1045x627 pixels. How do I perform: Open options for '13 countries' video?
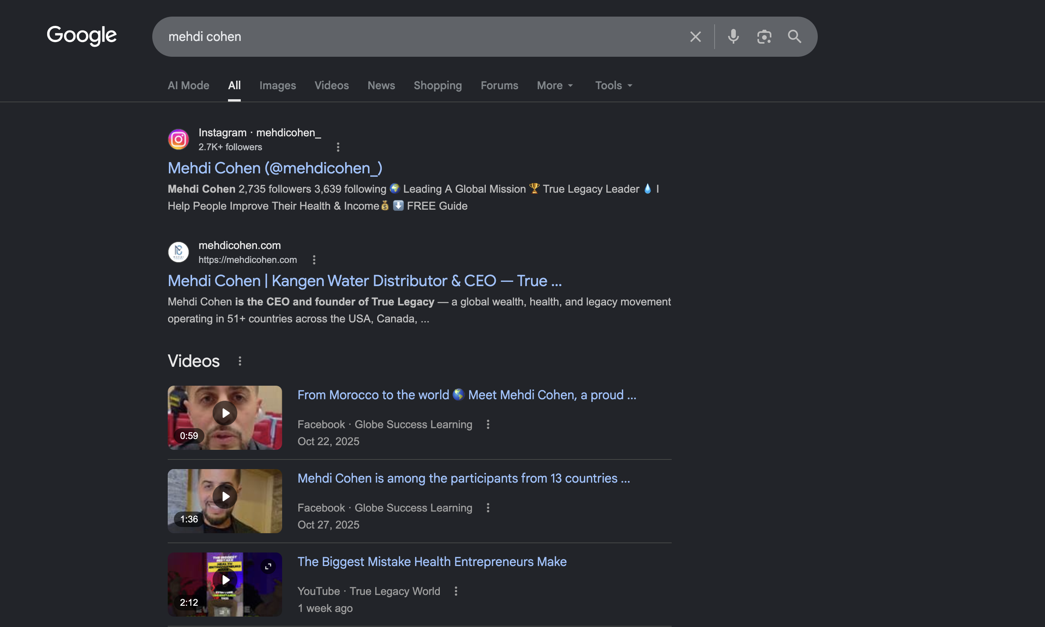pos(488,507)
